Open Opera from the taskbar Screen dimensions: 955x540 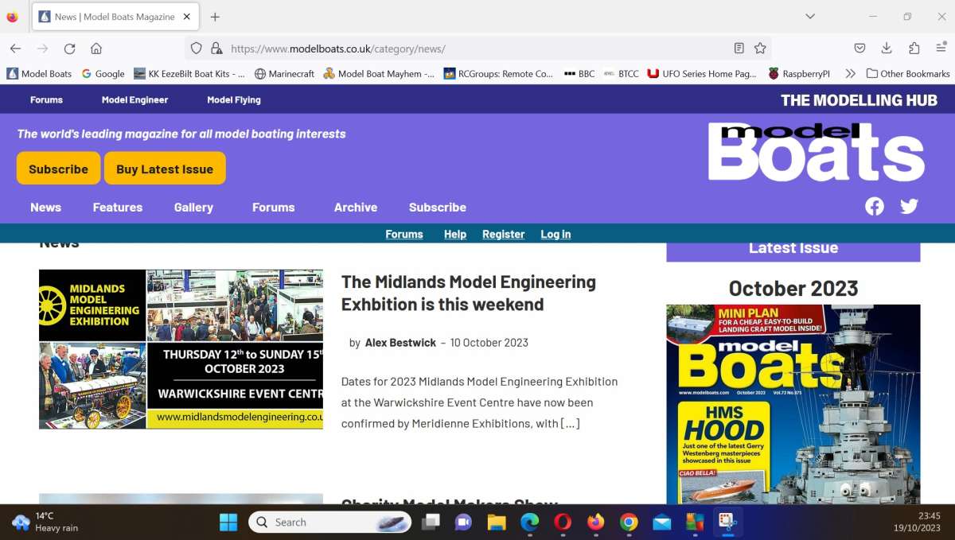(x=563, y=523)
